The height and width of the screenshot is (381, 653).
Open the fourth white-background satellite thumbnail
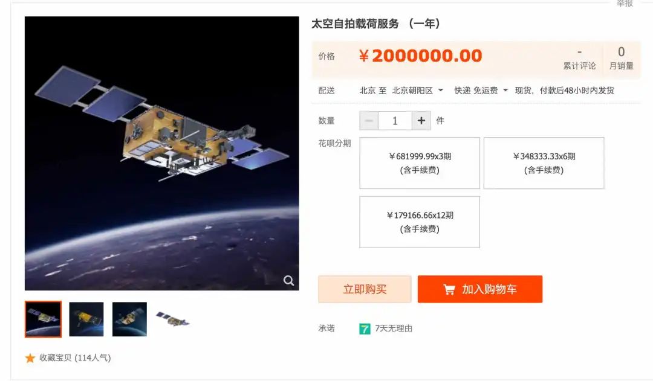click(173, 319)
